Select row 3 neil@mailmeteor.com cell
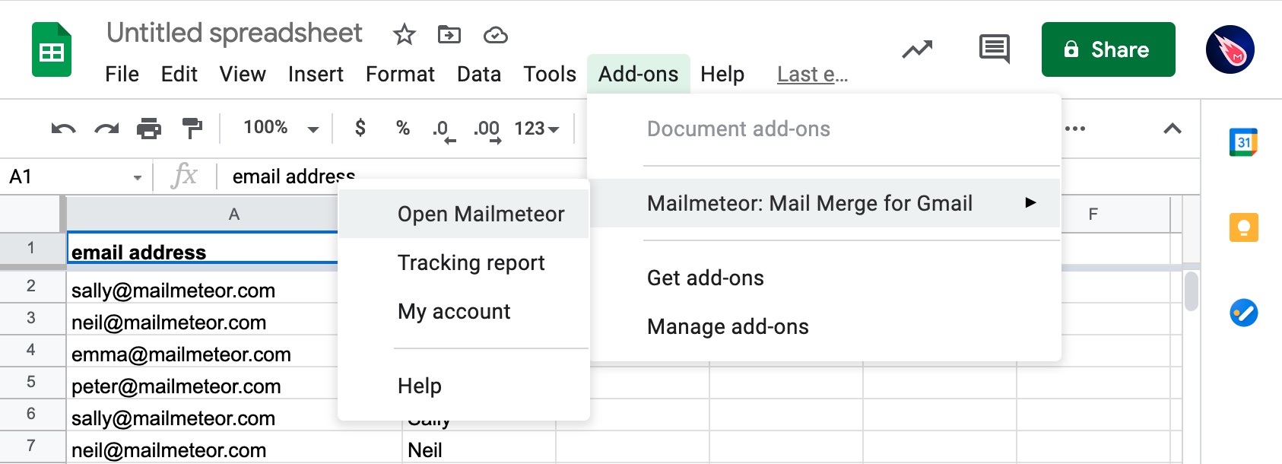Screen dimensions: 1282x464 (x=203, y=320)
